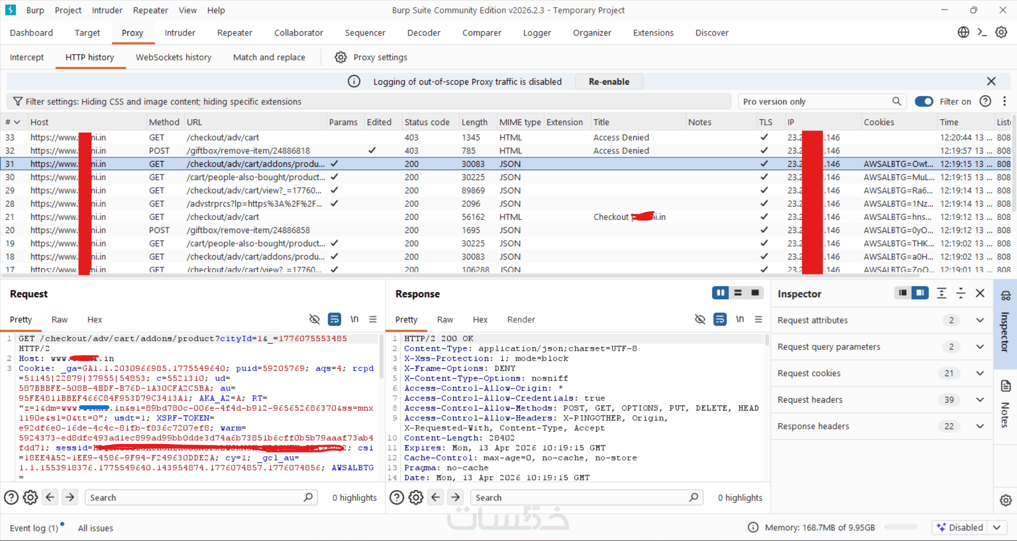Open All issues in the status bar

pyautogui.click(x=95, y=528)
